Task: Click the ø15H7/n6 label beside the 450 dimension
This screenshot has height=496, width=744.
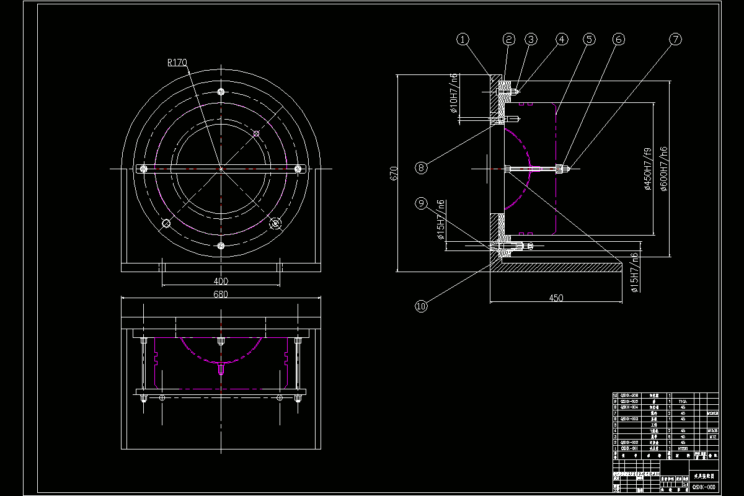Action: tap(634, 272)
